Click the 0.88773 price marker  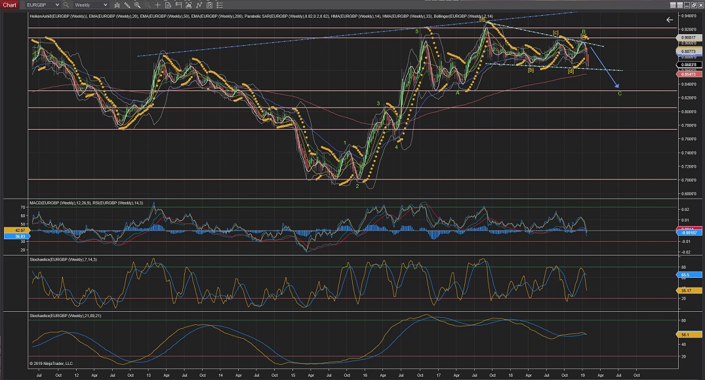coord(689,52)
